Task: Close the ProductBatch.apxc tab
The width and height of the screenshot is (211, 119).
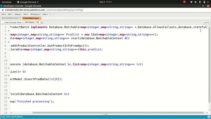Action: 40,18
